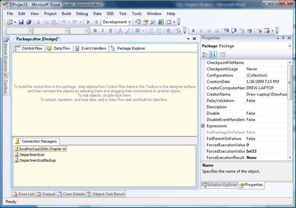Toggle auto-hide pin on Properties panel
The height and width of the screenshot is (208, 296).
283,38
